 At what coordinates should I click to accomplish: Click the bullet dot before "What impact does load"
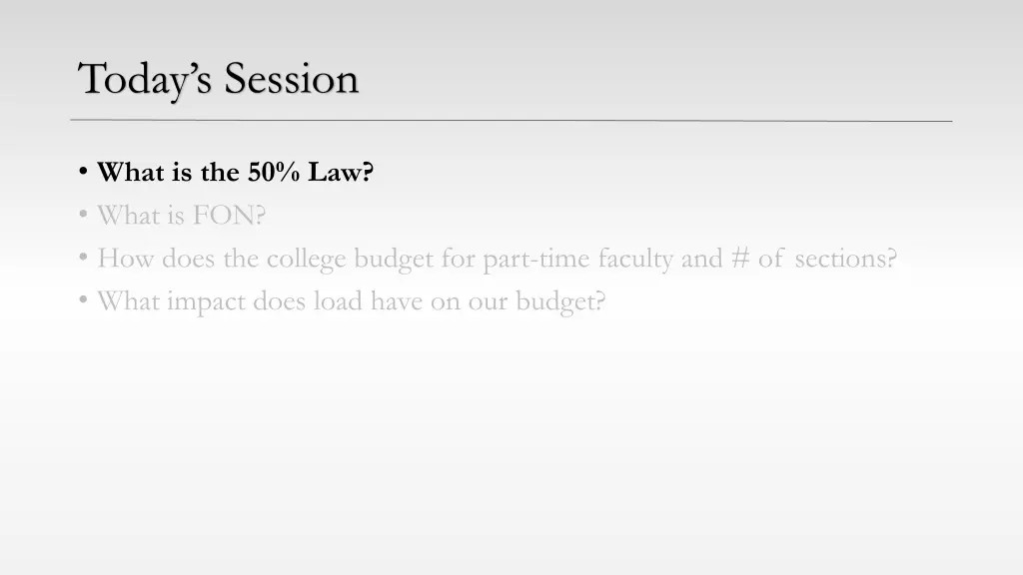click(x=83, y=300)
